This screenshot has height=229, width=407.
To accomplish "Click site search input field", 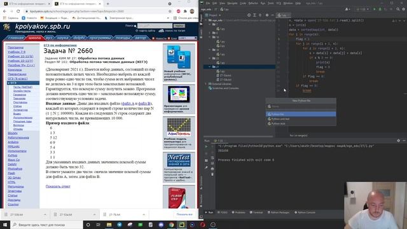I will (155, 25).
